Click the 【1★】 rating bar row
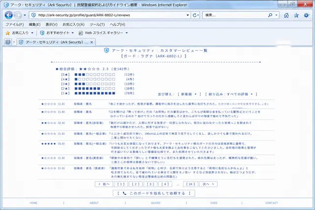 (98, 93)
